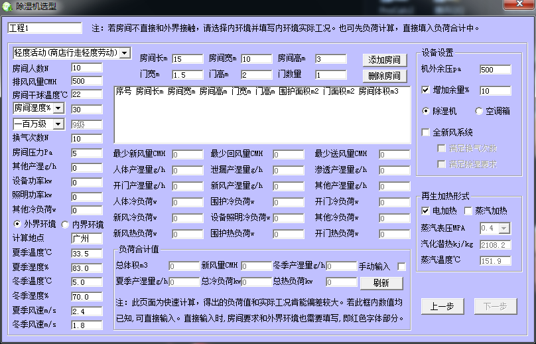Click the 刷新 button
536x344 pixels.
381,283
